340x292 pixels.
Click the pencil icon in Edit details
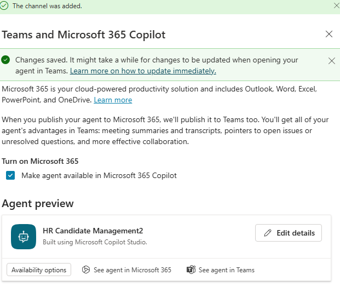coord(268,233)
